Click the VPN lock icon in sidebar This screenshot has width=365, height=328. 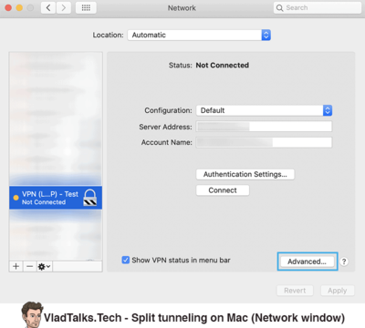click(90, 198)
